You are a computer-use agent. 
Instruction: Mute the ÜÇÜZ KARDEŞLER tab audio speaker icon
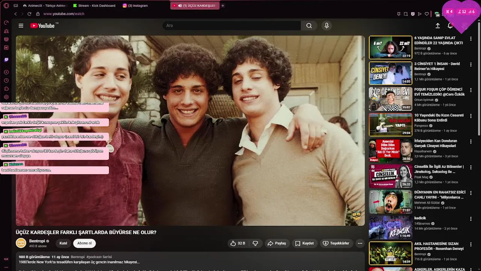coord(180,6)
